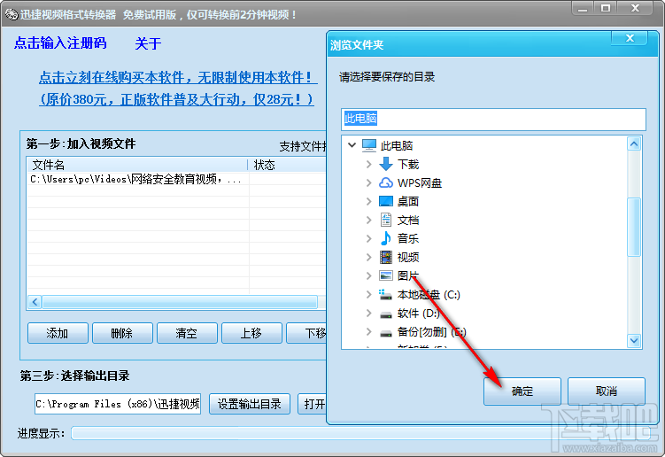The image size is (665, 457).
Task: Select 桌面 label in tree
Action: (408, 201)
